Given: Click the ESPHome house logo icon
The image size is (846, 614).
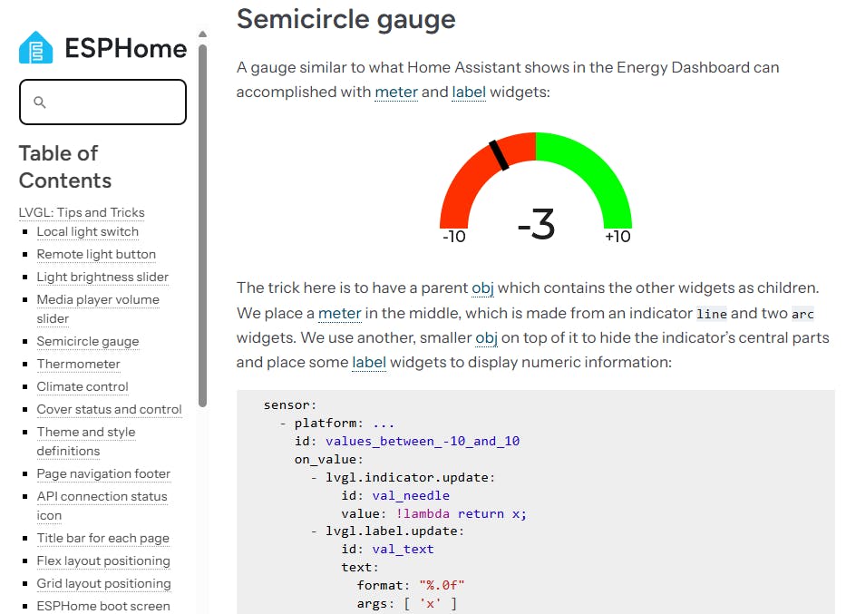Looking at the screenshot, I should 36,48.
